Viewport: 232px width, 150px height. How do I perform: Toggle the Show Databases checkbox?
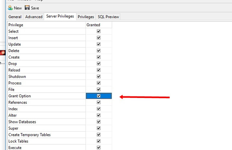99,122
